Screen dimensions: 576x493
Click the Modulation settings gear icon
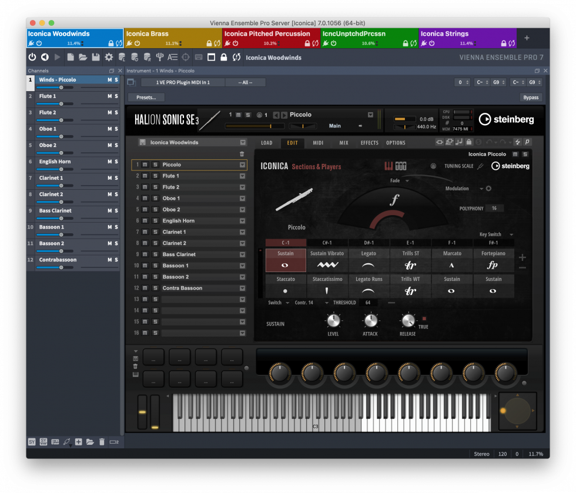tap(488, 189)
